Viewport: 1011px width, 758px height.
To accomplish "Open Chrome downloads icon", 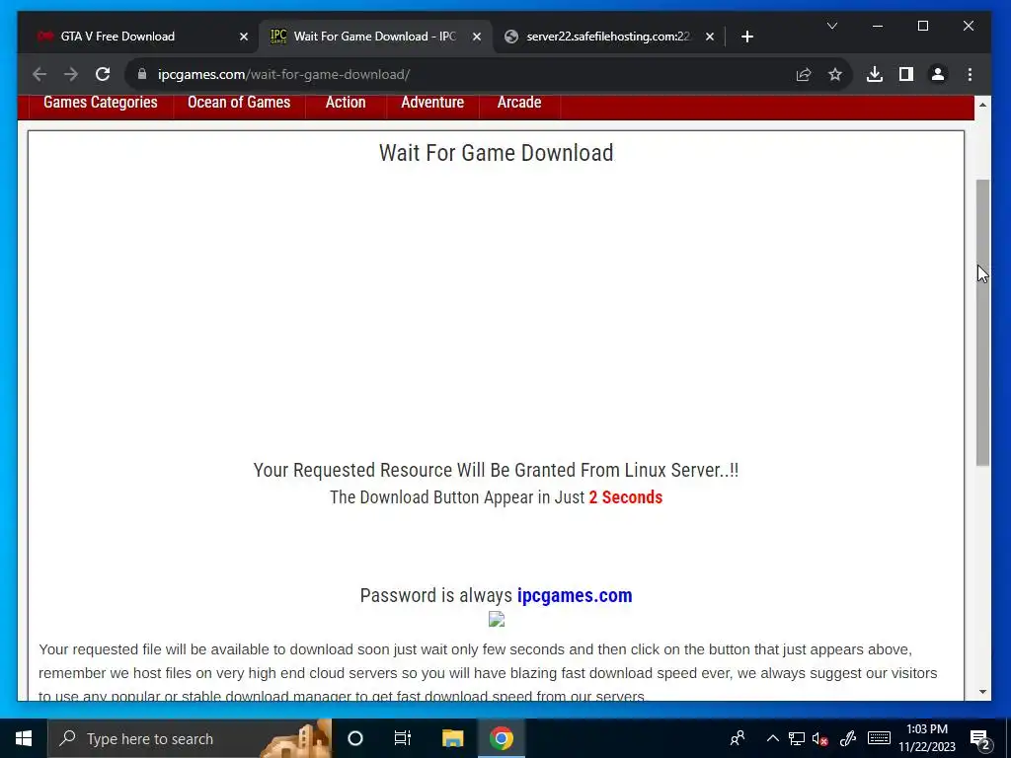I will click(875, 74).
